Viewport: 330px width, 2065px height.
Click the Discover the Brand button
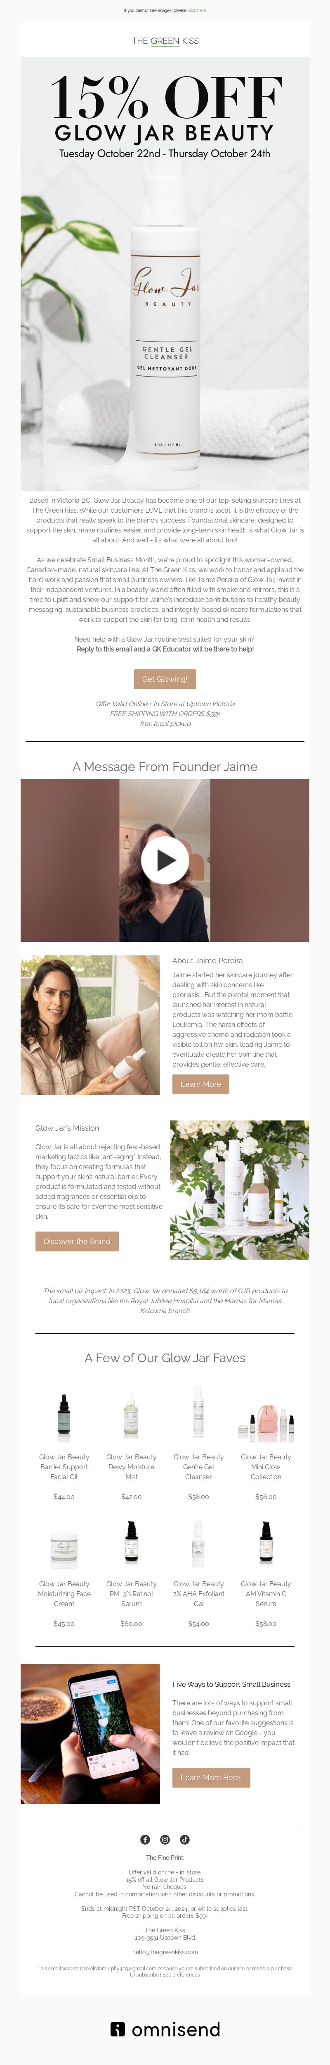[x=77, y=1241]
